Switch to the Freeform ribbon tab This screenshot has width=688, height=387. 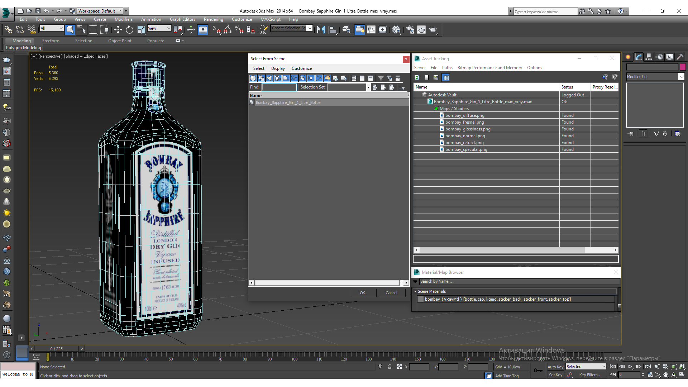(x=51, y=41)
